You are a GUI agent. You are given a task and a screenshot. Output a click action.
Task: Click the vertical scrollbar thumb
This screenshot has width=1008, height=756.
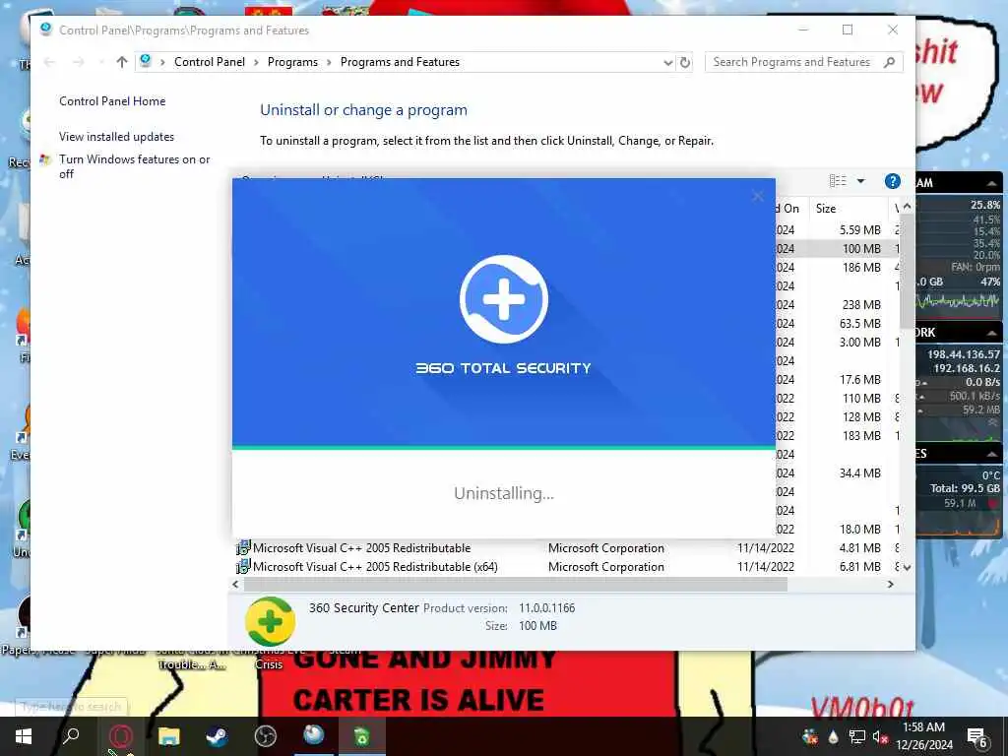tap(907, 272)
